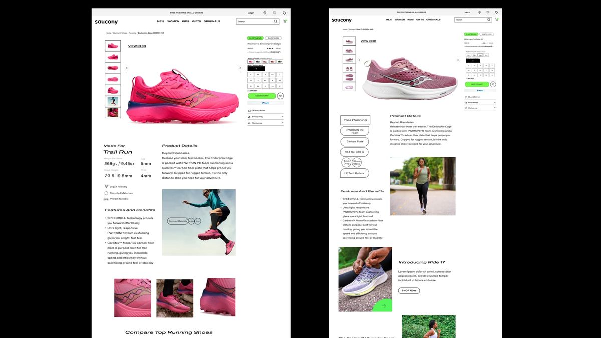Screen dimensions: 601x338
Task: Click Carbon Plate tag on Ride 17 page
Action: [x=355, y=142]
